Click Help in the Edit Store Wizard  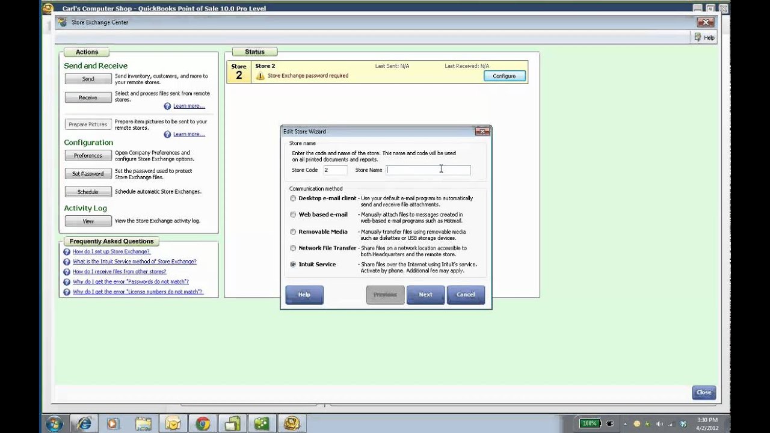304,295
